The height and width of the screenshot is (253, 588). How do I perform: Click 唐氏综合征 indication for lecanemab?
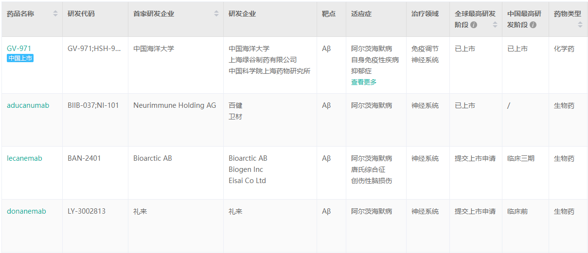click(368, 169)
